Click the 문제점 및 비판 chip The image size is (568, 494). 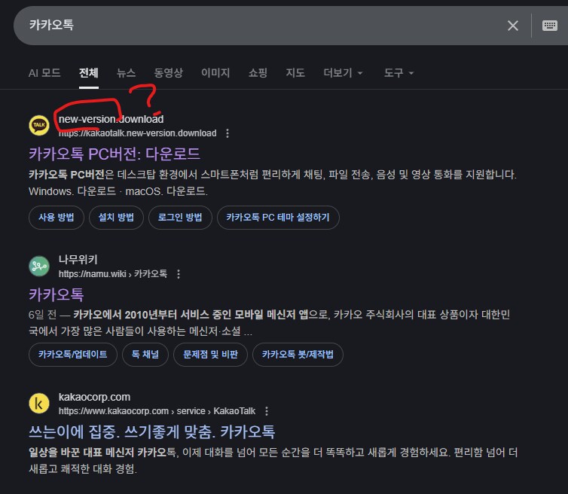pyautogui.click(x=210, y=354)
